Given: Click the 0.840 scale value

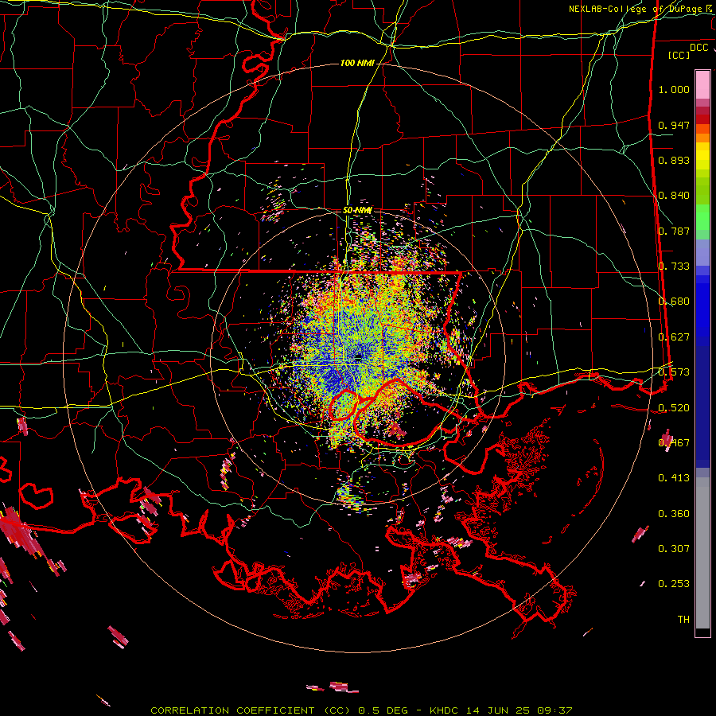Looking at the screenshot, I should tap(674, 196).
